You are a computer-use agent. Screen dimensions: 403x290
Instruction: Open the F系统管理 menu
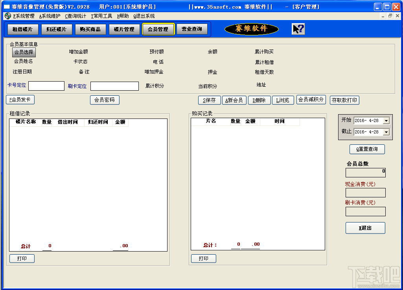tap(24, 16)
